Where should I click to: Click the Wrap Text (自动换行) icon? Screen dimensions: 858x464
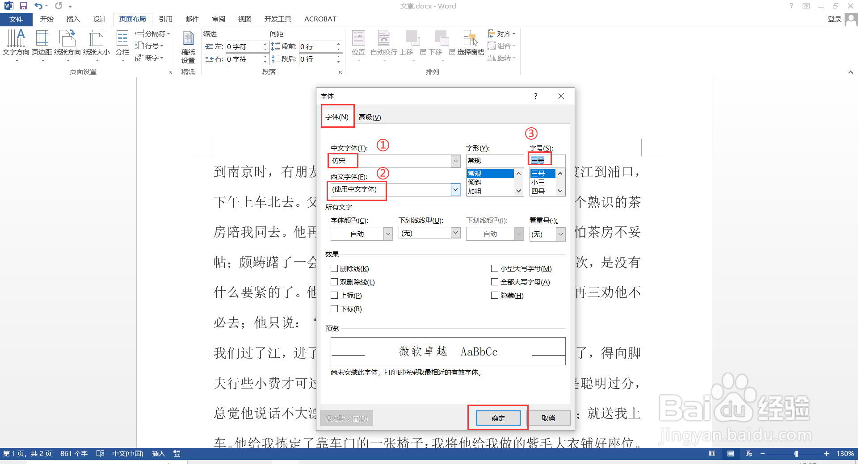[384, 45]
